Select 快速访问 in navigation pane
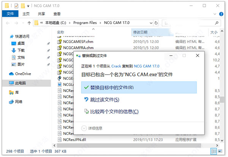This screenshot has width=228, height=157. (x=22, y=36)
